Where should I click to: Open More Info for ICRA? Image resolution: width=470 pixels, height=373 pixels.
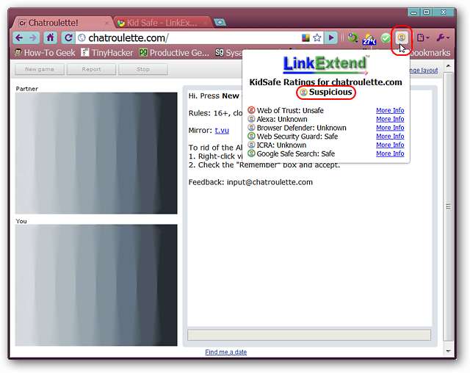coord(390,145)
